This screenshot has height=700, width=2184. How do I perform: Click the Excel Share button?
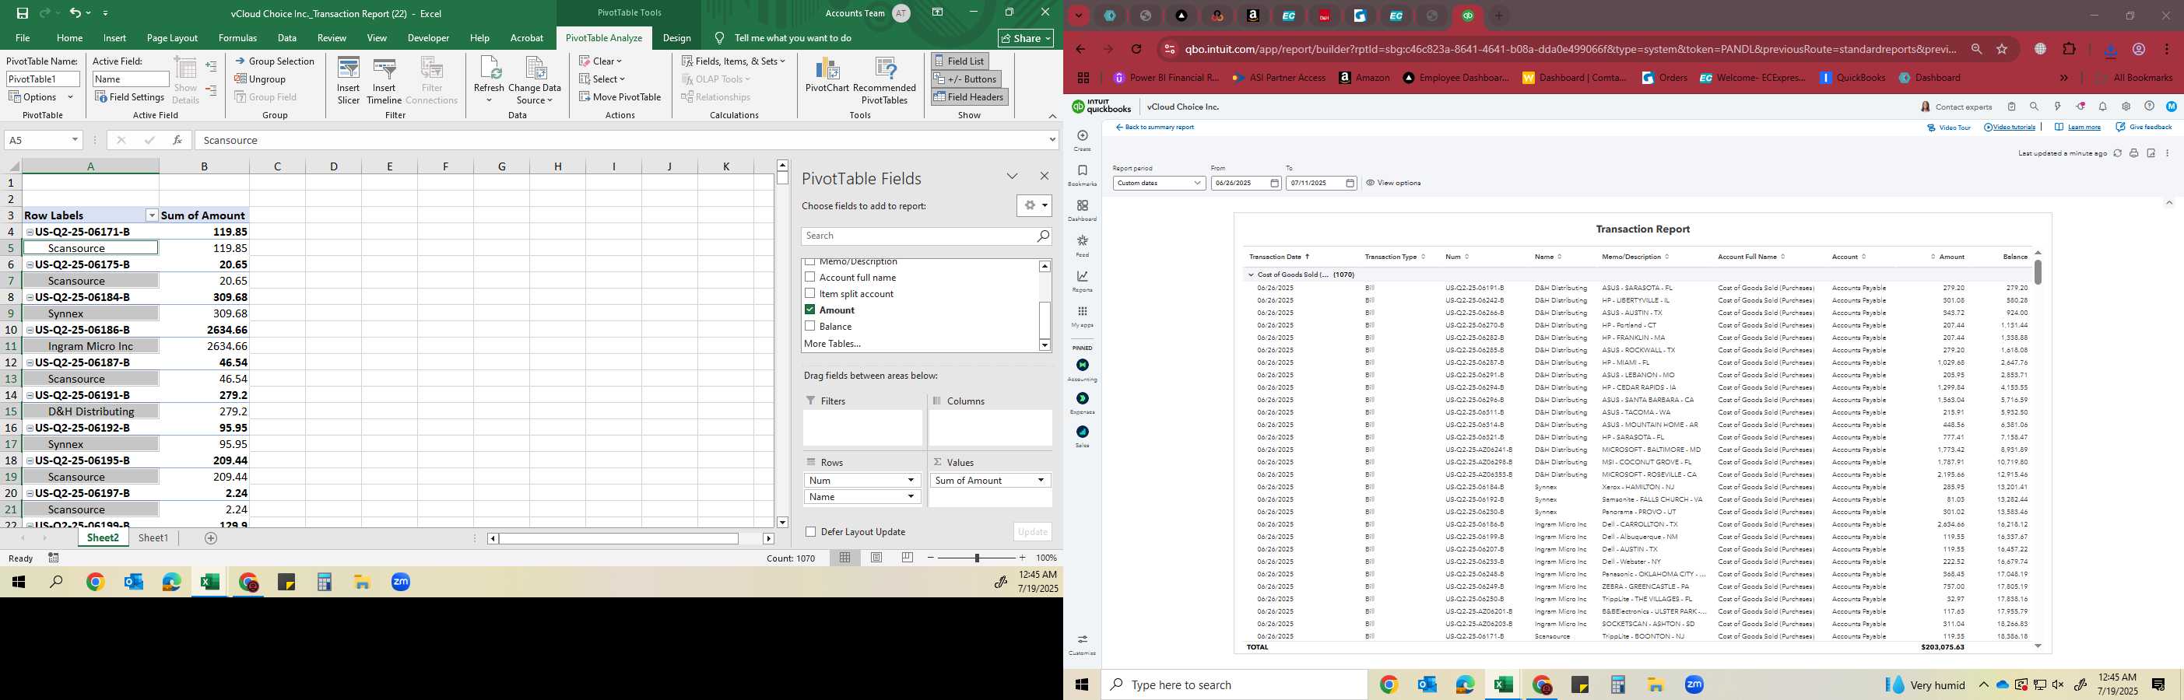[x=1026, y=37]
